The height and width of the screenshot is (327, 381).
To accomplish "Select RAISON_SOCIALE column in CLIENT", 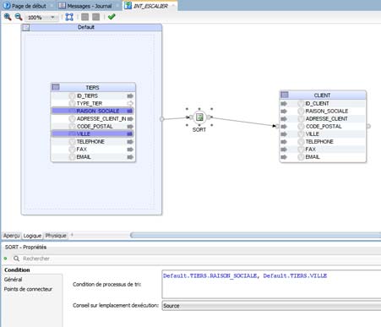I will (x=323, y=112).
